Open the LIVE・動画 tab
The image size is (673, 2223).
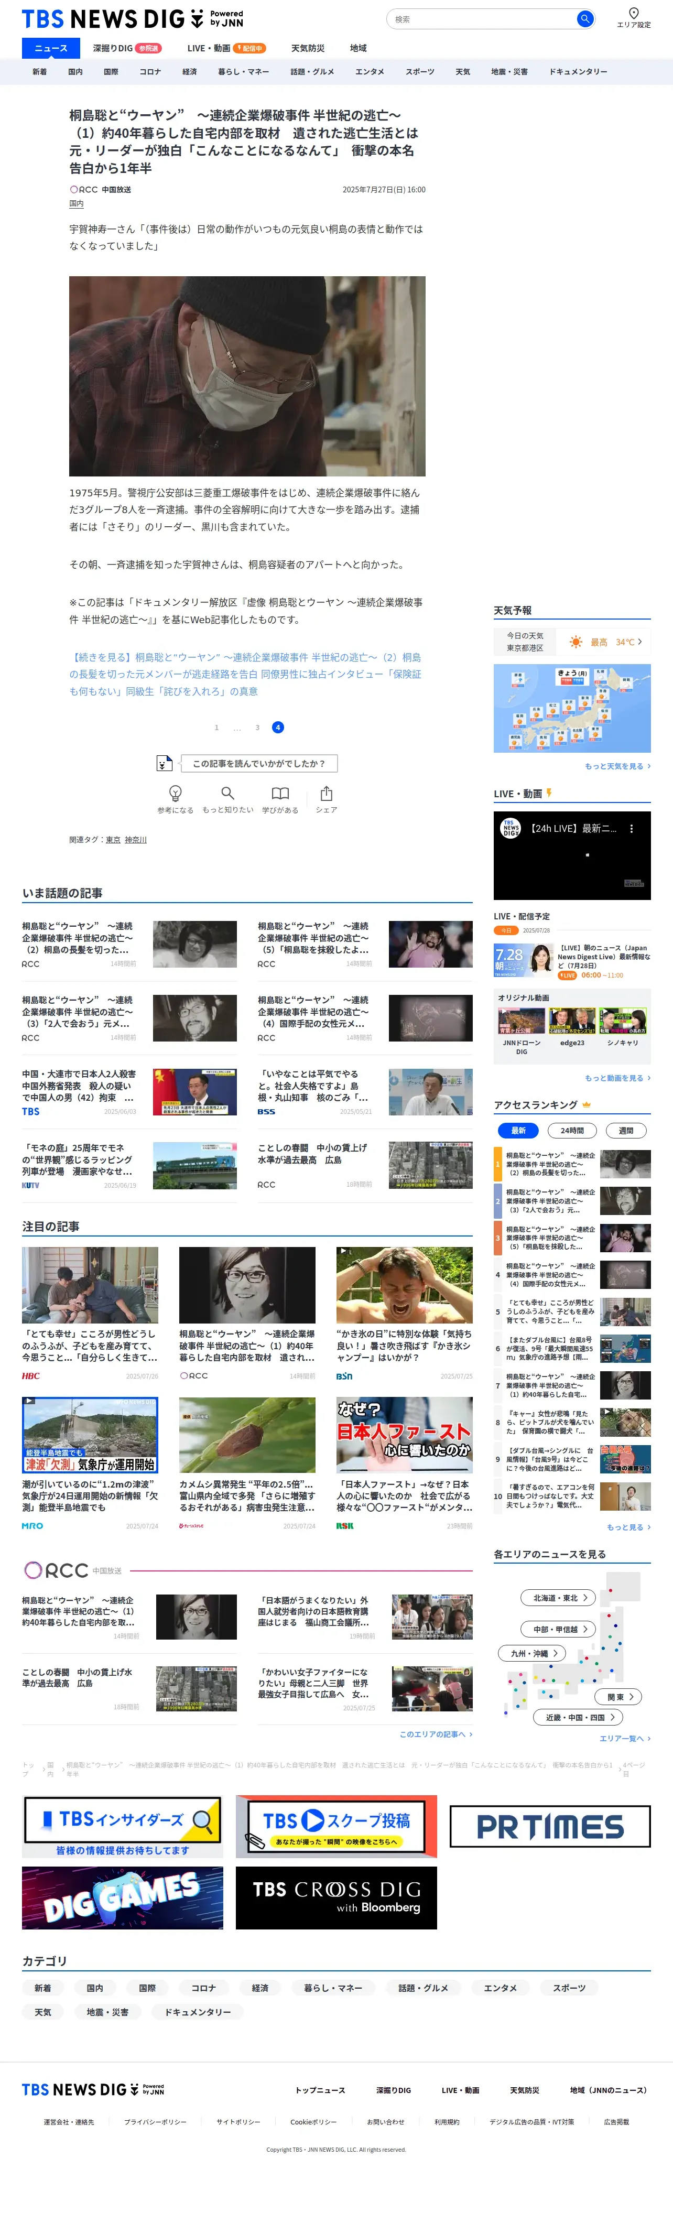point(226,48)
